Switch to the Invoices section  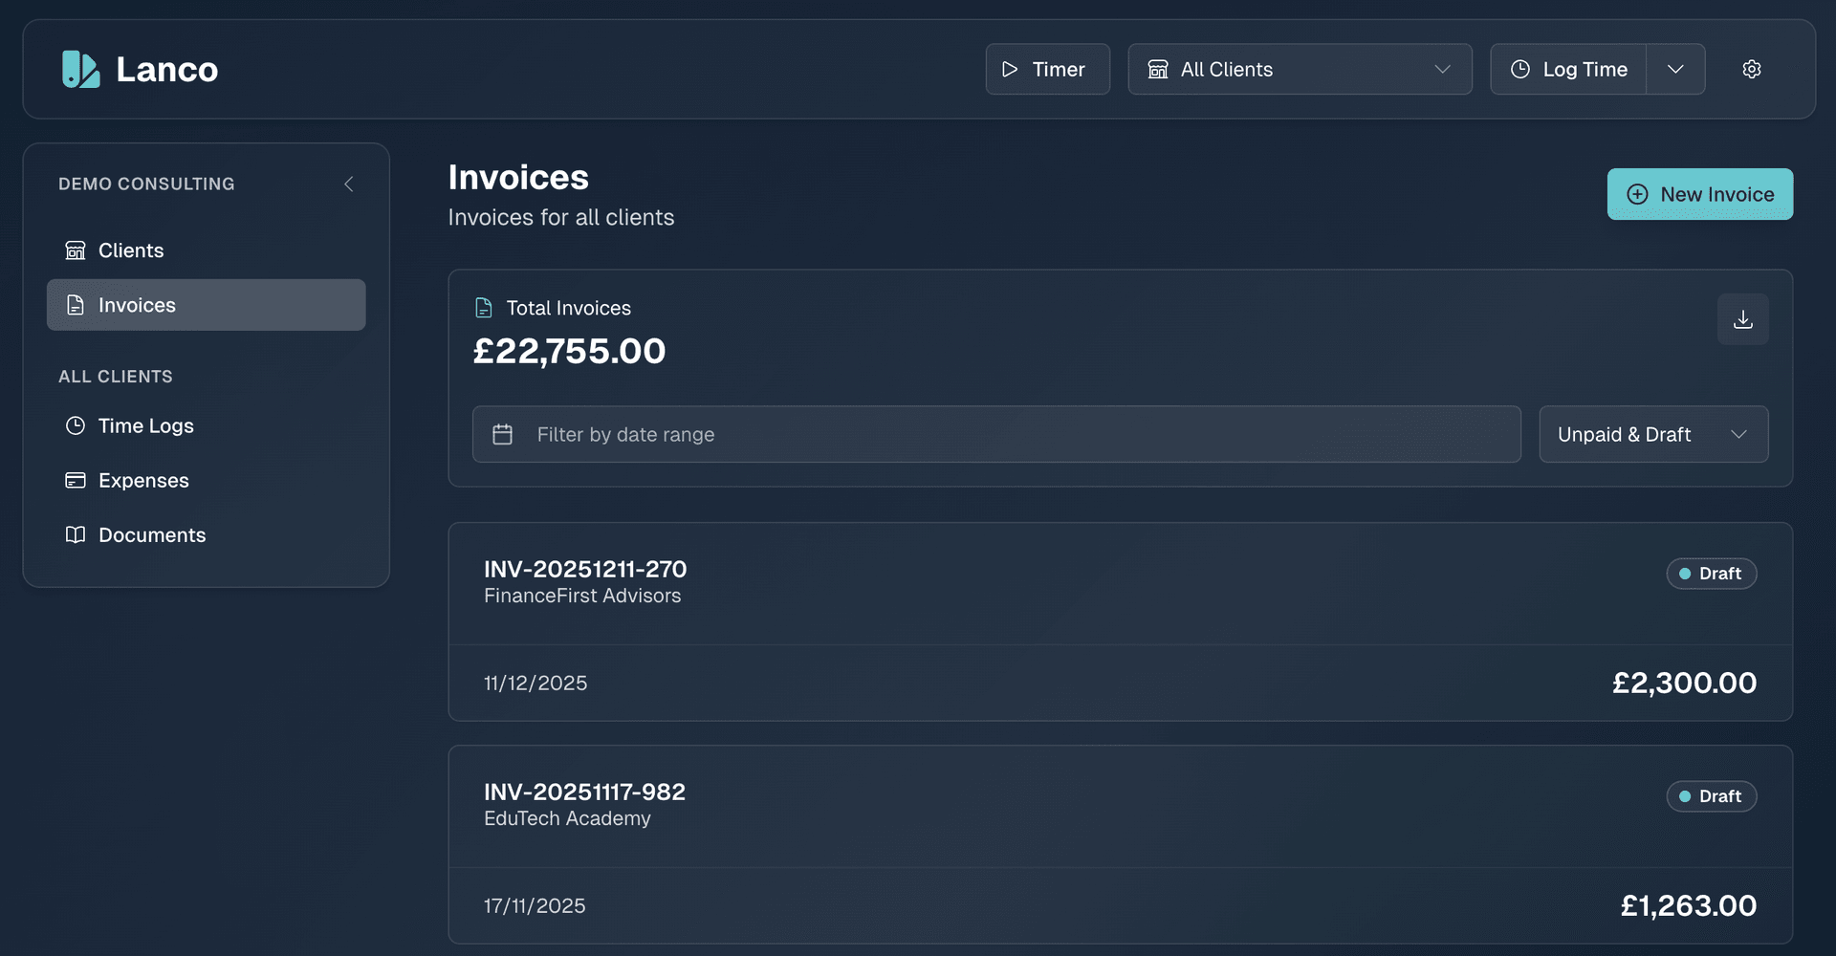pos(137,304)
